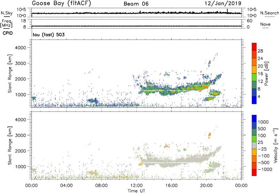This screenshot has width=279, height=193.
Task: Click the red swatch of the power colorbar
Action: coord(254,47)
